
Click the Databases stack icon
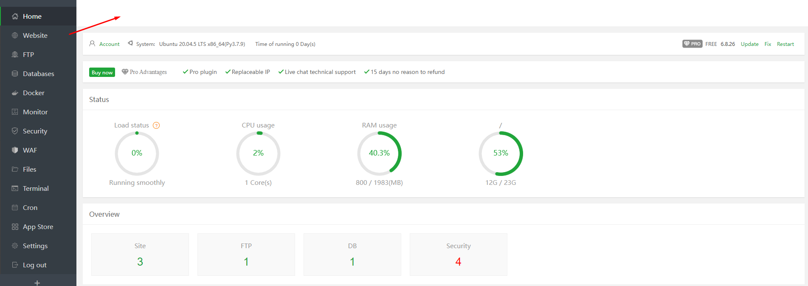15,74
